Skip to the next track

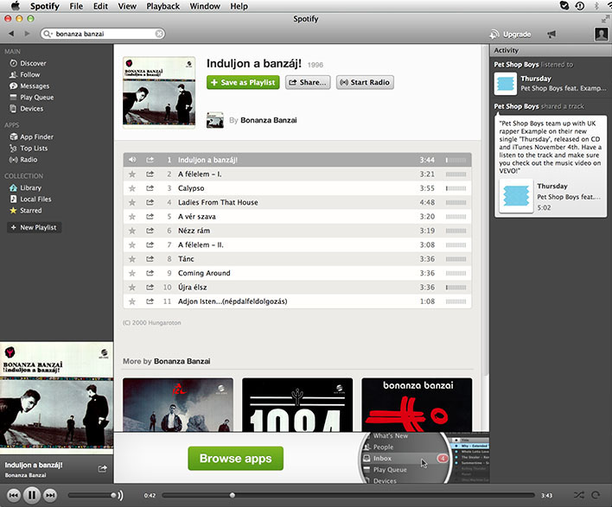[50, 495]
